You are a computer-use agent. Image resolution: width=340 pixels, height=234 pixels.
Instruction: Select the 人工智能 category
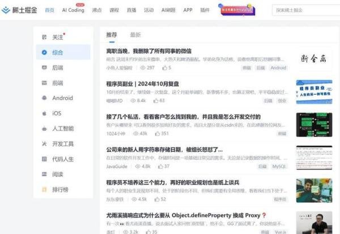pyautogui.click(x=63, y=129)
